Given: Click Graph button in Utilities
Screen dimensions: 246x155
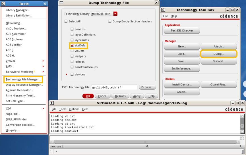Looking at the screenshot, I should [x=182, y=92].
